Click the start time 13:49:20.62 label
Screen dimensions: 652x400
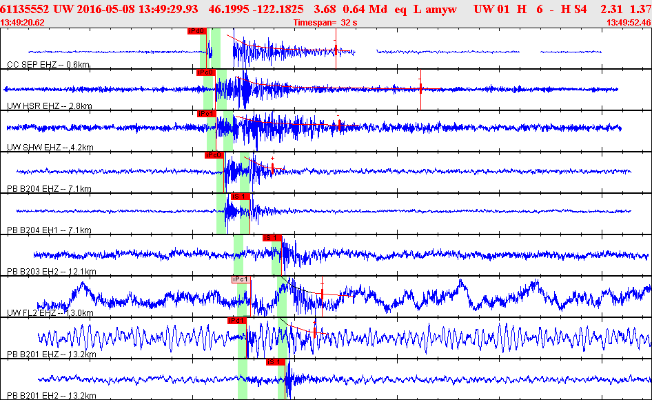click(23, 23)
